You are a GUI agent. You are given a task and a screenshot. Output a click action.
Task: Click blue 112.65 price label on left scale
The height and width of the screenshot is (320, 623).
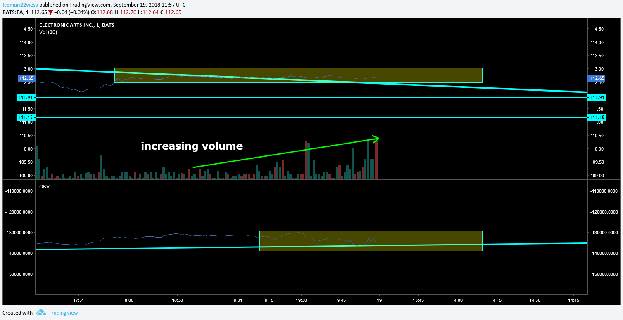[26, 78]
